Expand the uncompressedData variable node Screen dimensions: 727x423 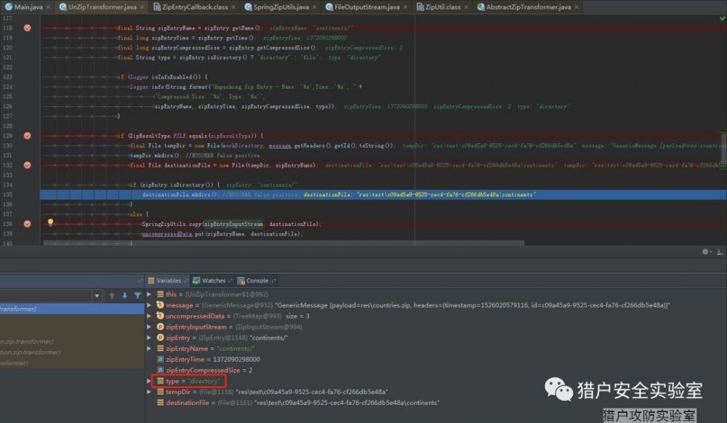[x=148, y=316]
